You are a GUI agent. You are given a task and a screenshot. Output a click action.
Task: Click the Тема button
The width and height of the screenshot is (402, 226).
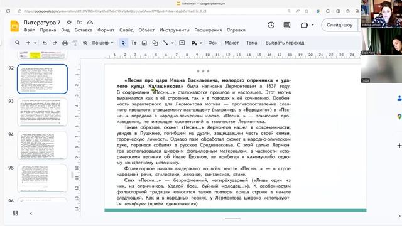[251, 43]
